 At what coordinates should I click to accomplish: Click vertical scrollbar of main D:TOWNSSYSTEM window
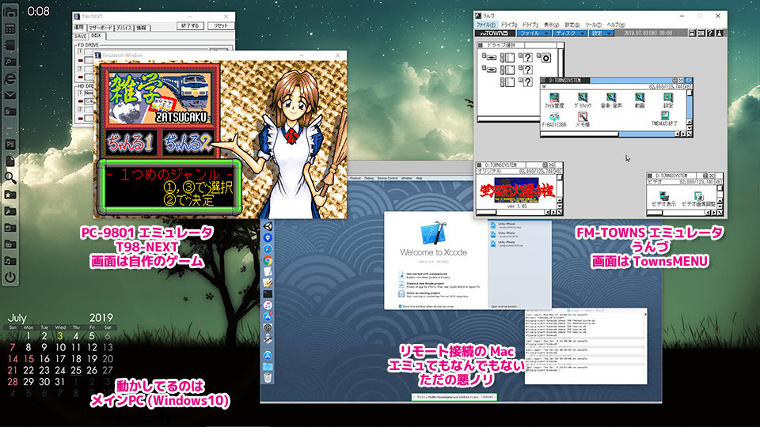[x=690, y=111]
